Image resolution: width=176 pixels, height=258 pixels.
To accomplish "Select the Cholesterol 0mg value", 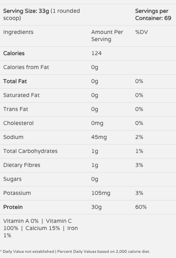I will pyautogui.click(x=97, y=123).
